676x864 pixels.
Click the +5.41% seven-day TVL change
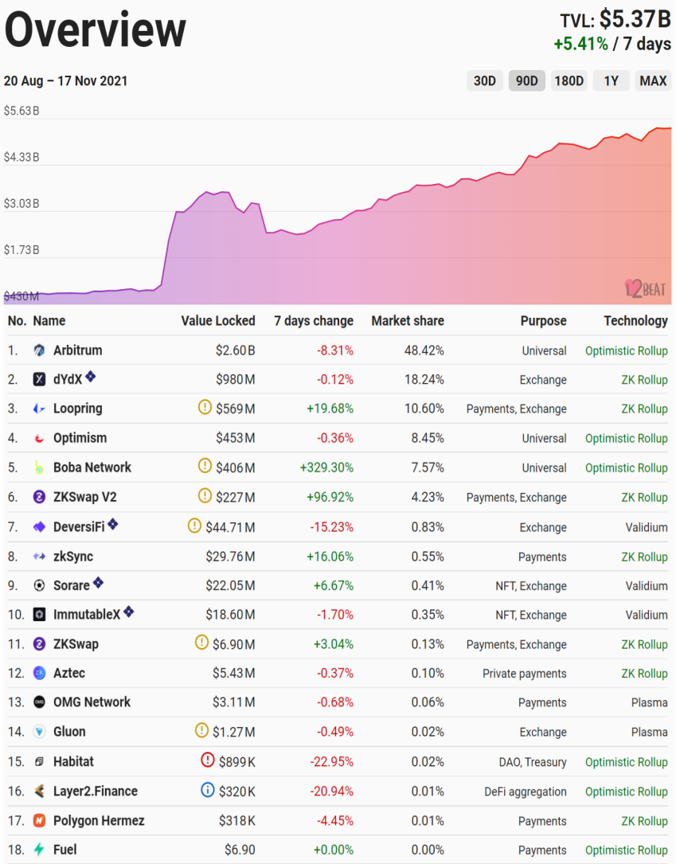point(580,44)
